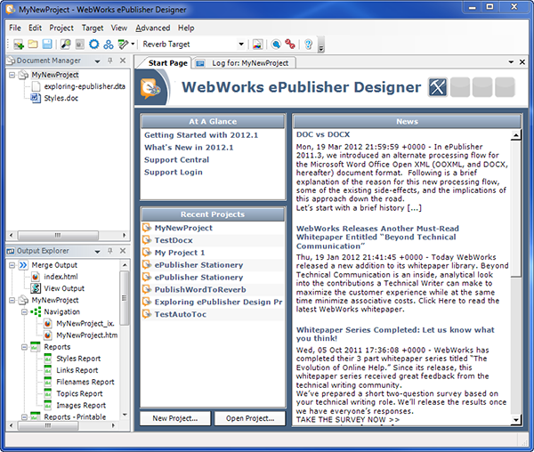Viewport: 534px width, 452px height.
Task: Open the Edit menu
Action: pos(35,28)
